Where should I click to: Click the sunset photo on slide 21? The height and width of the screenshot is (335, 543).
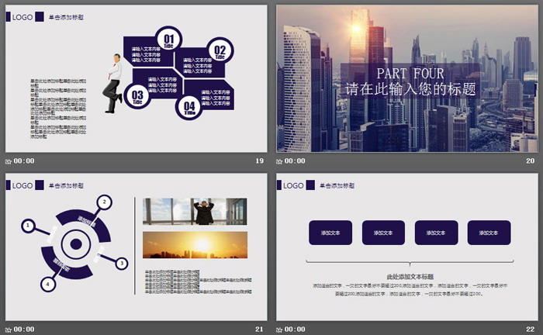point(195,245)
